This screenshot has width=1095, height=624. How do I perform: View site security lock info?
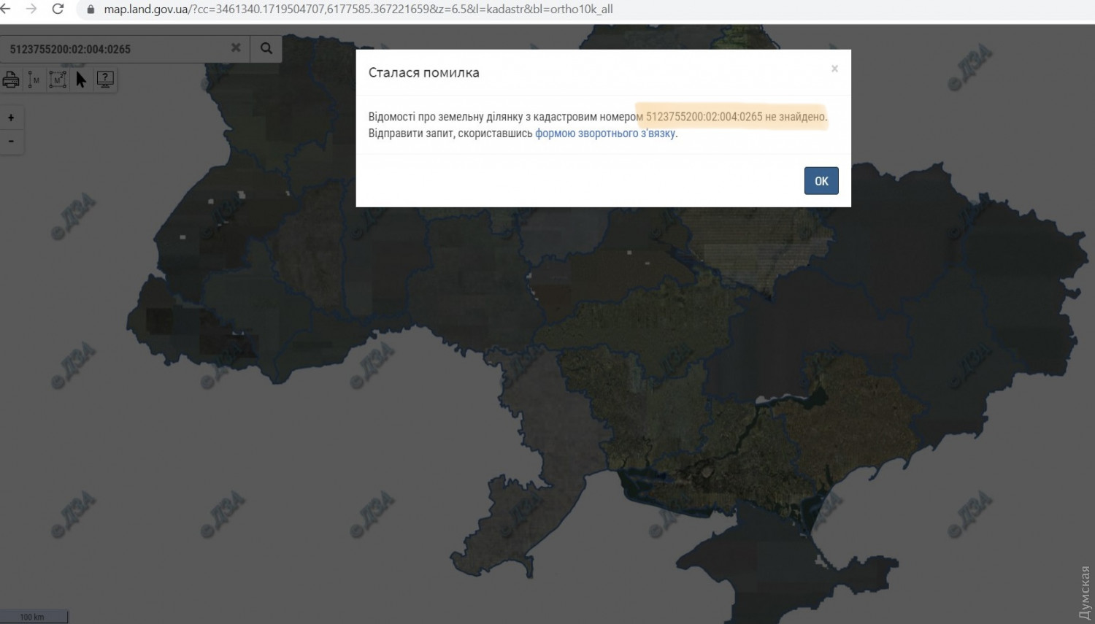(x=91, y=9)
